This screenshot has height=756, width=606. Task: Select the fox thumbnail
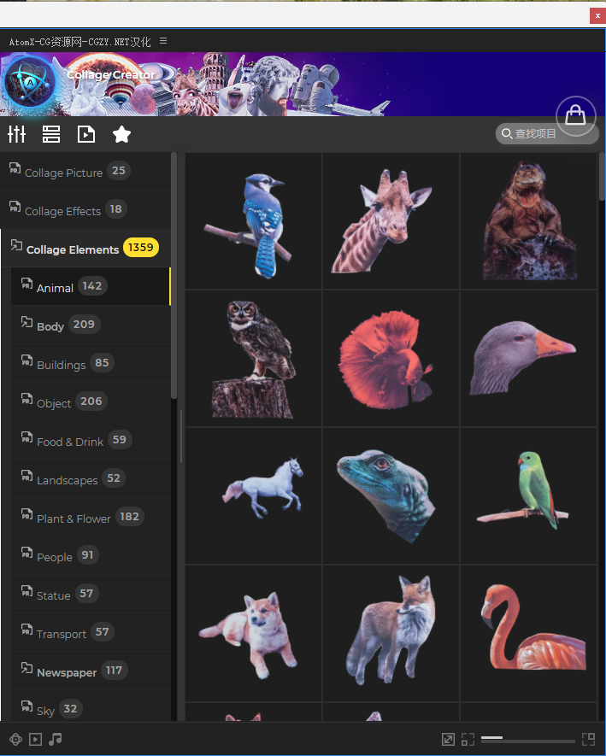click(x=391, y=634)
